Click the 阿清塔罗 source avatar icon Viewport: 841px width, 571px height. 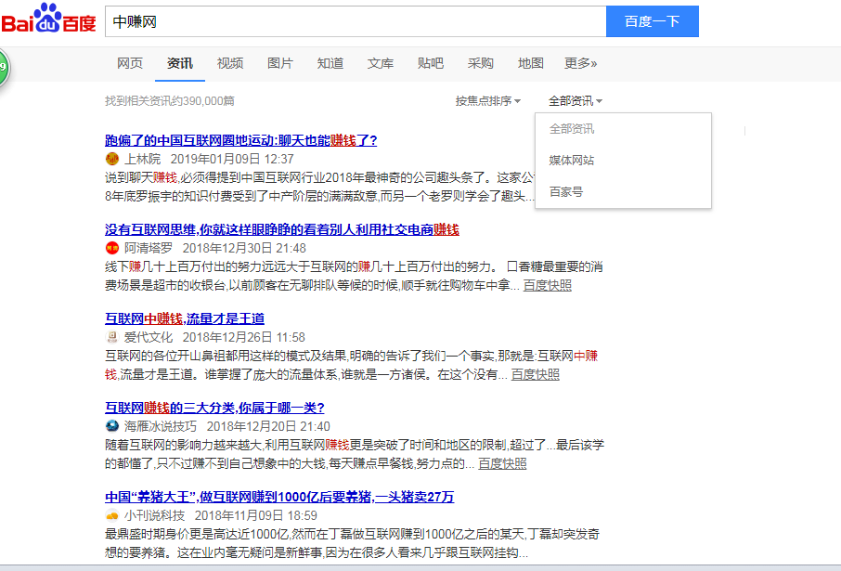tap(112, 248)
